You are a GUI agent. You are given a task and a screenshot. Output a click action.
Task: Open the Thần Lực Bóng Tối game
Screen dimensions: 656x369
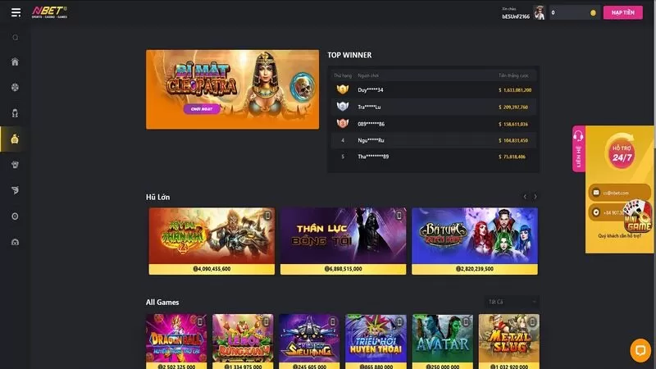pyautogui.click(x=343, y=241)
